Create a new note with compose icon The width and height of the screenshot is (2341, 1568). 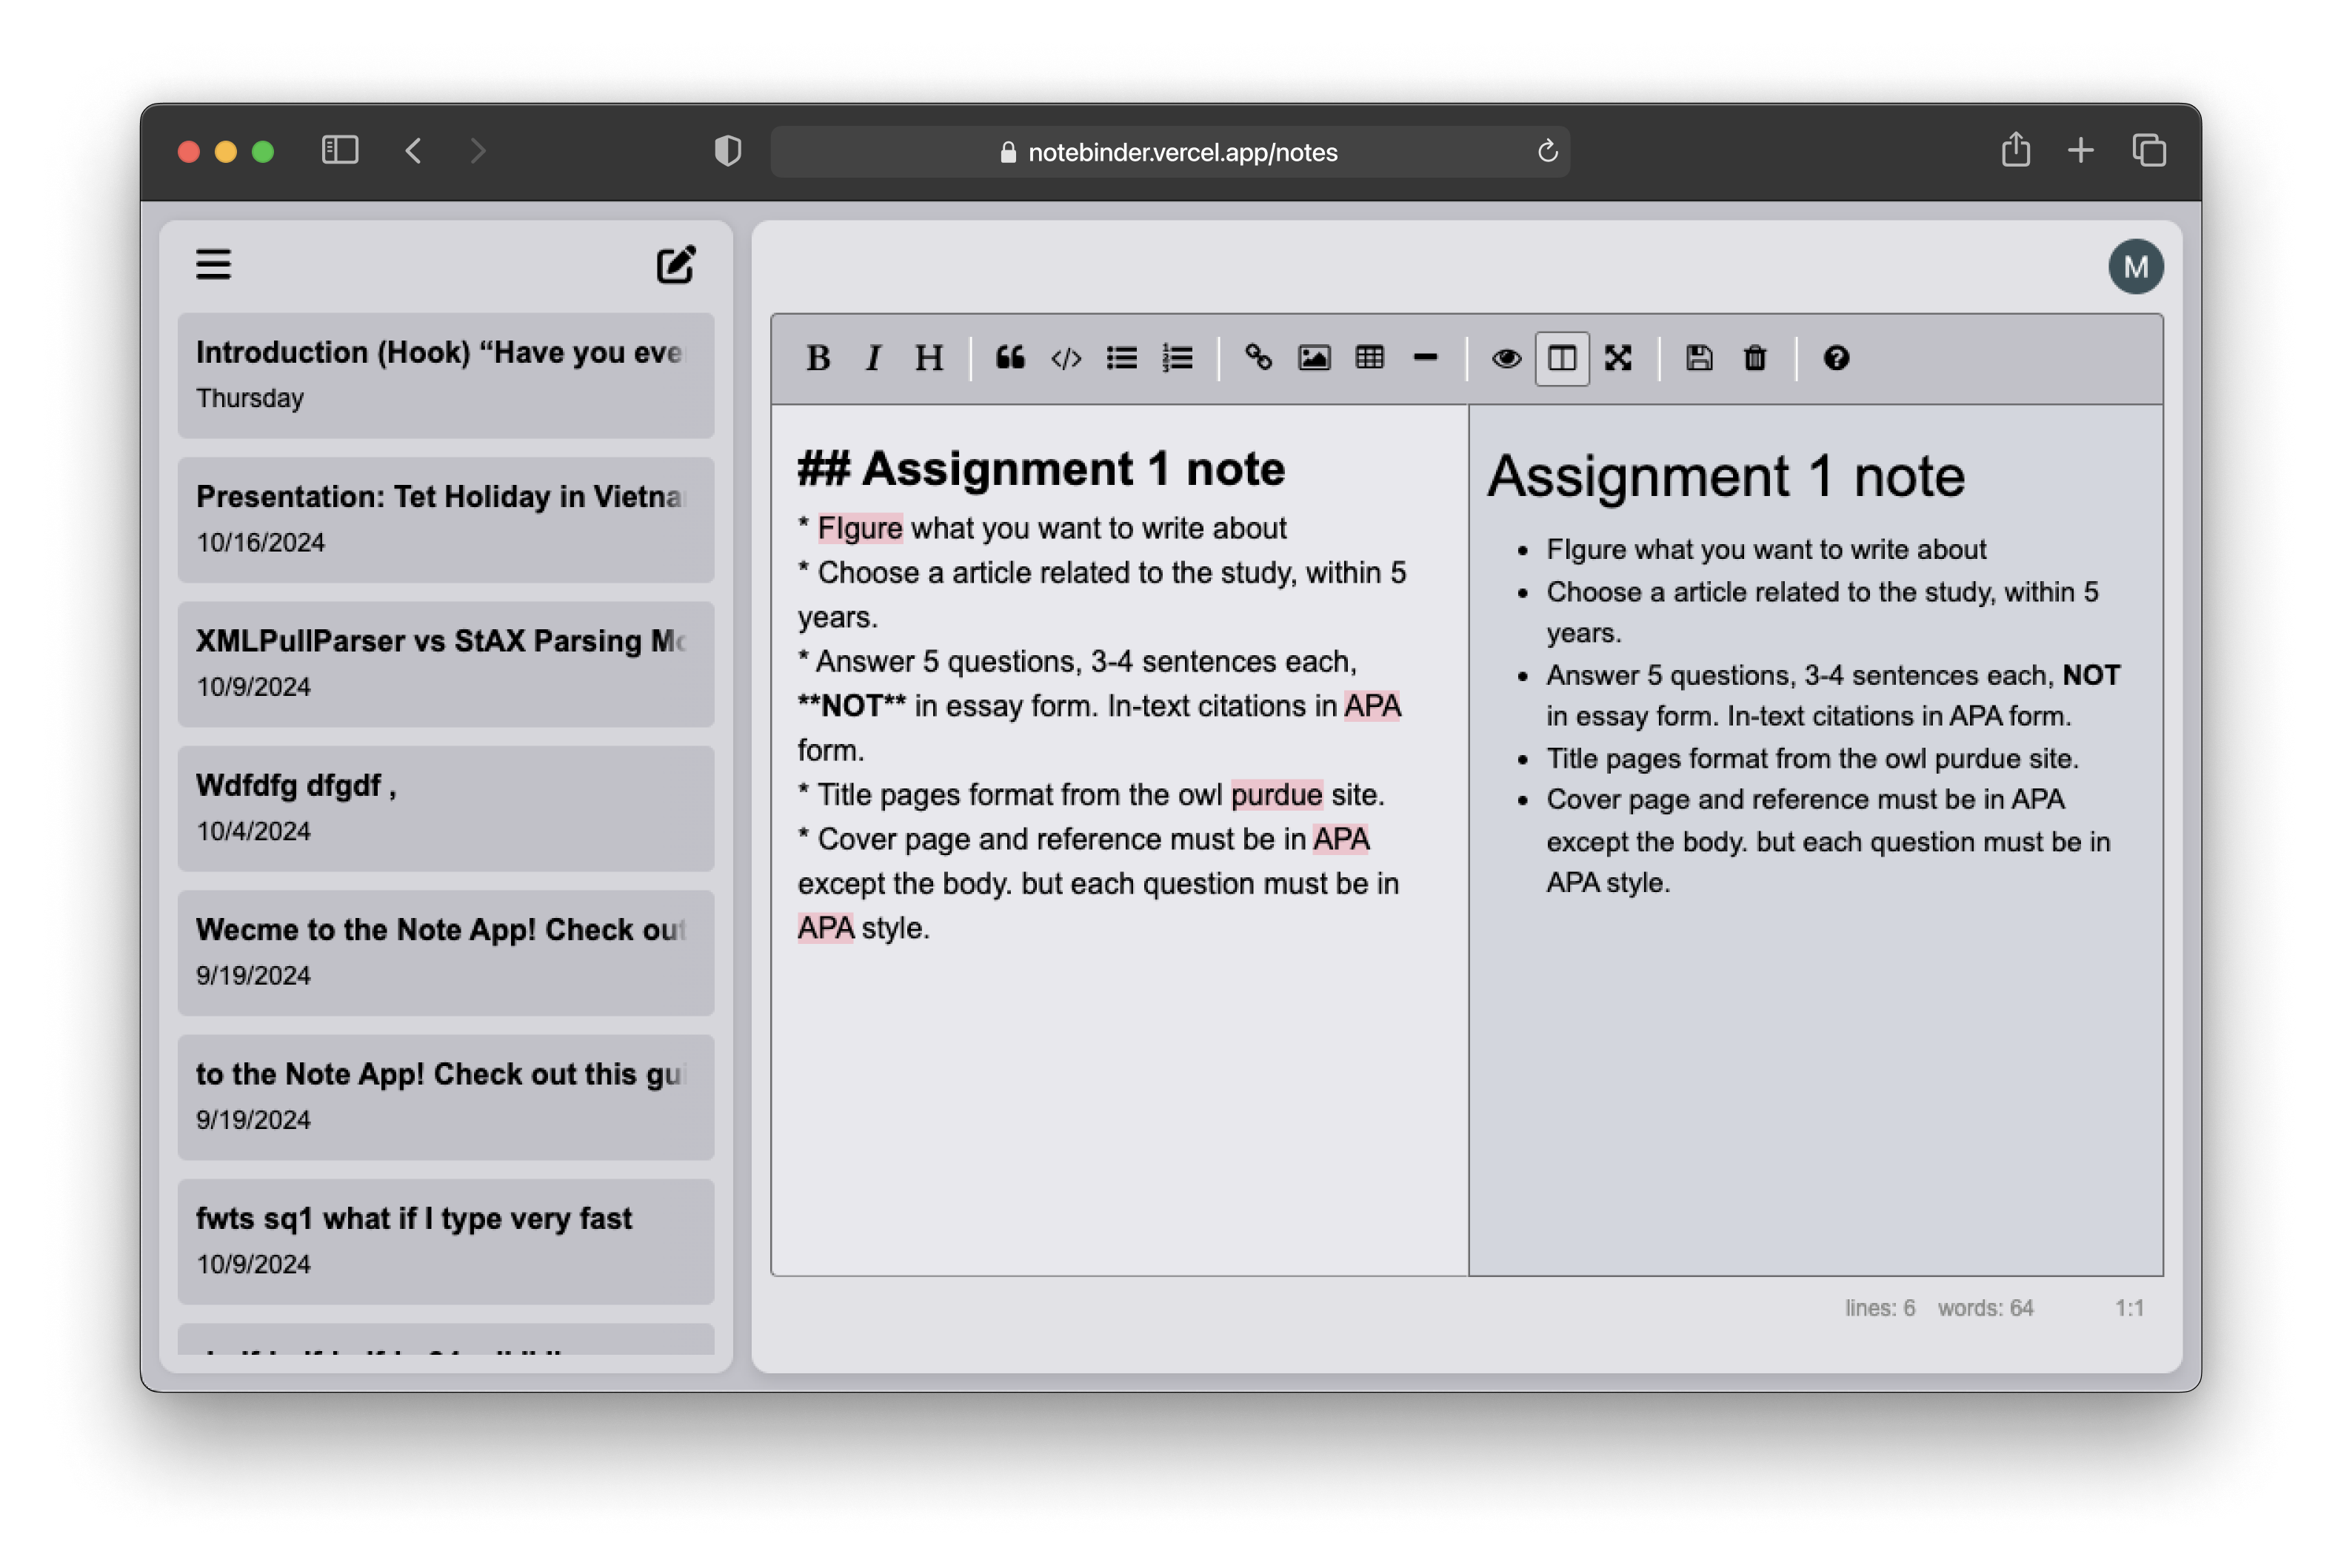pos(675,265)
